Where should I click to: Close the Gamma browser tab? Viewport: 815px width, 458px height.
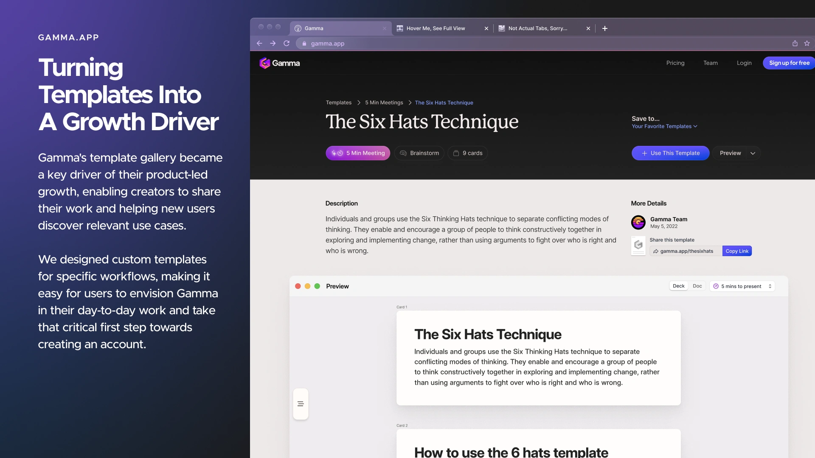click(x=385, y=28)
